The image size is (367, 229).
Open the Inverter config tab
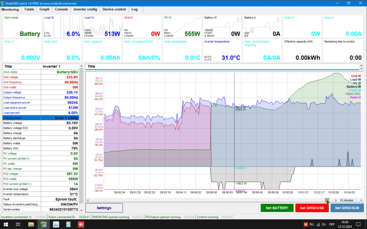pos(85,9)
